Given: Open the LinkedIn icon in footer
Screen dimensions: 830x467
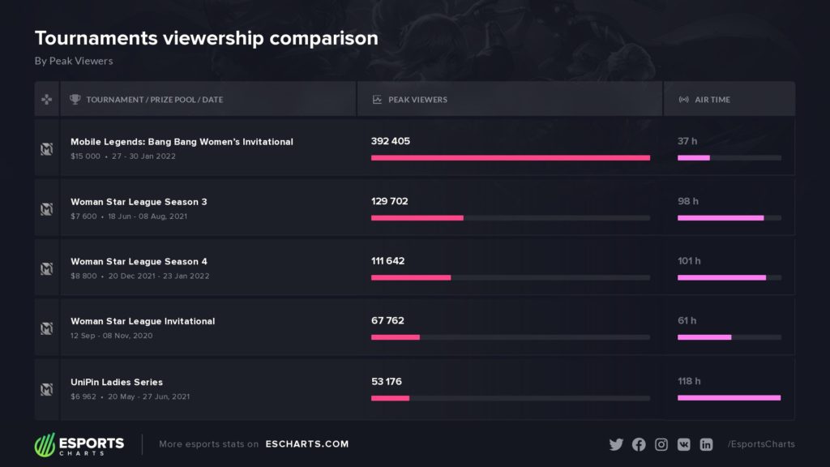Looking at the screenshot, I should [x=706, y=444].
